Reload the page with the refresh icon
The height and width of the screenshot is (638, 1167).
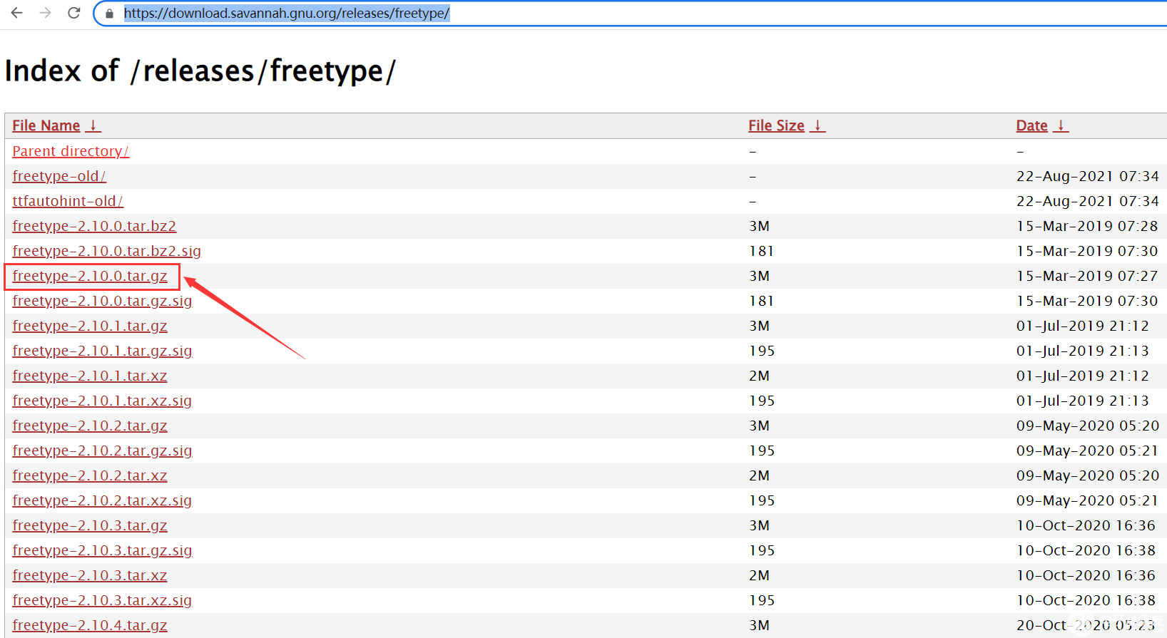coord(73,13)
